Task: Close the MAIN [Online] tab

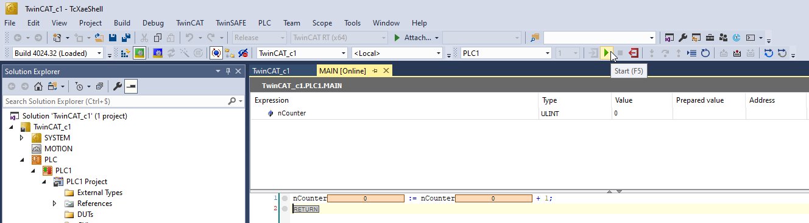Action: point(386,71)
